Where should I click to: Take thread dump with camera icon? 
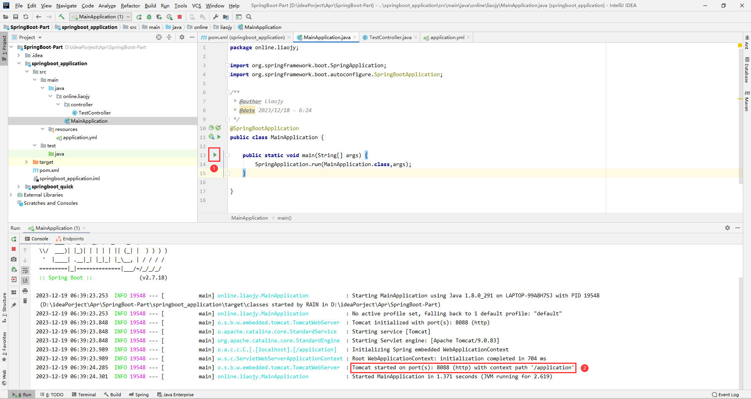[14, 259]
